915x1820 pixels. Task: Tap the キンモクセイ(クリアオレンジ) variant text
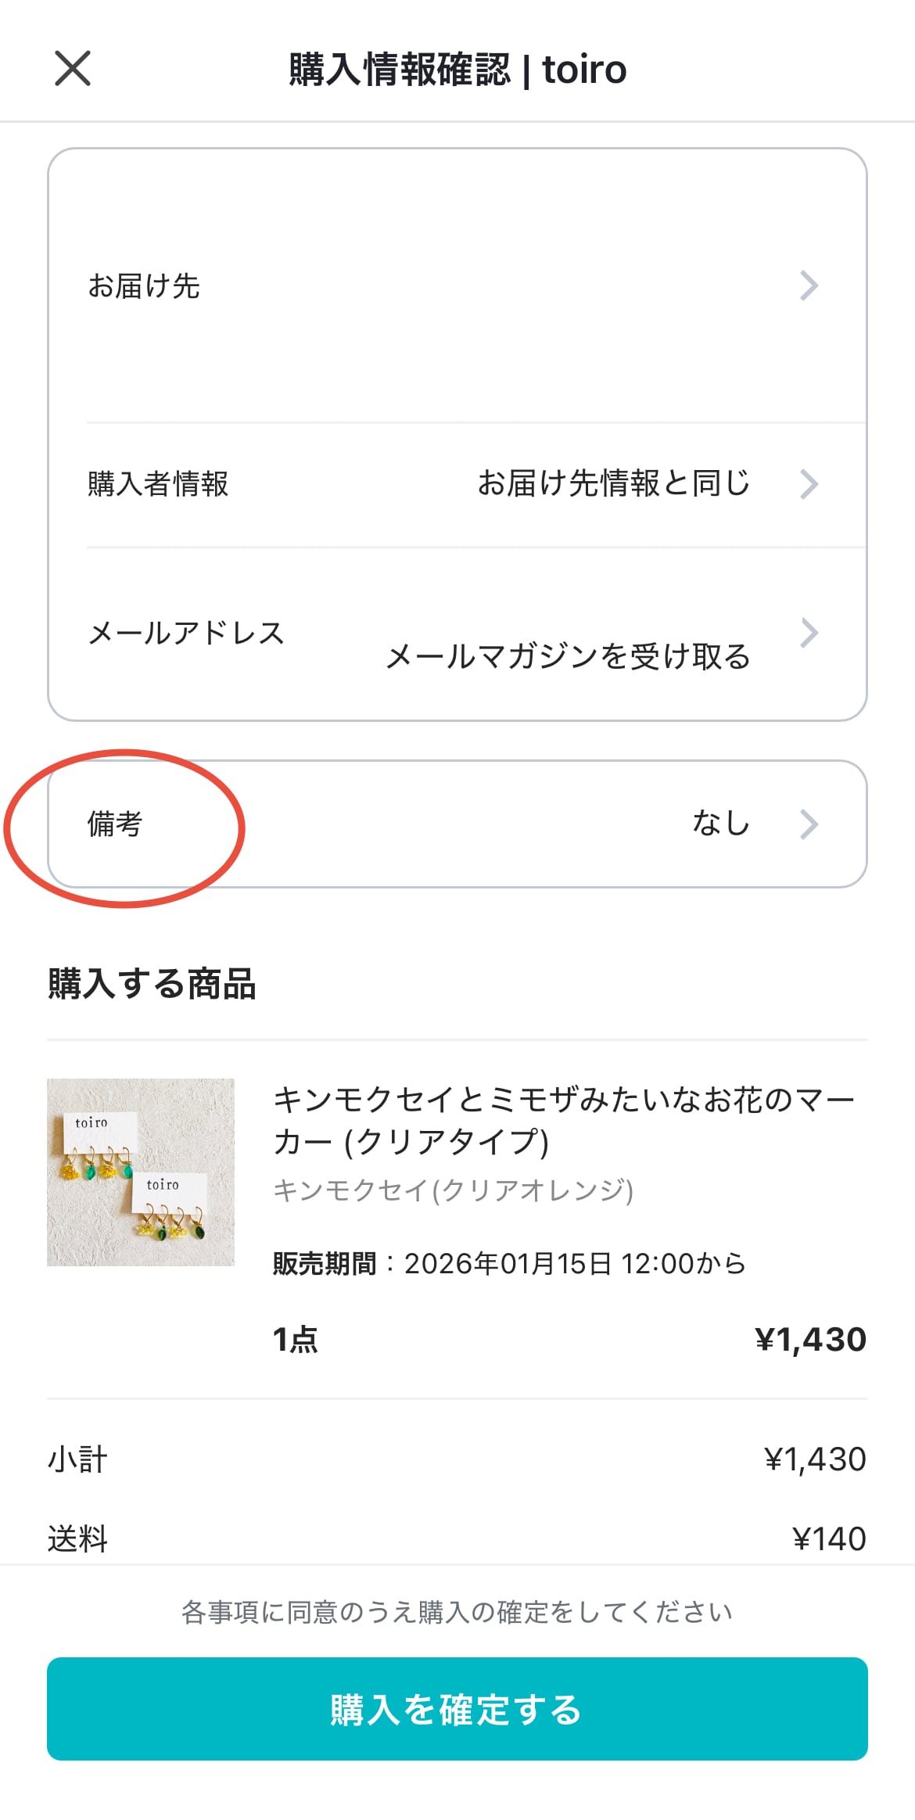pos(453,1190)
